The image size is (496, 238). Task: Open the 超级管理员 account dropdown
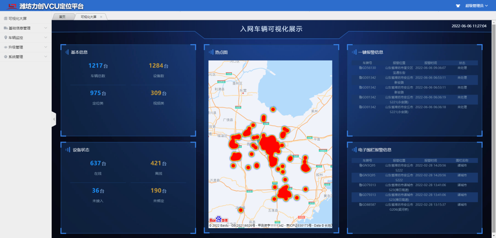pyautogui.click(x=477, y=6)
